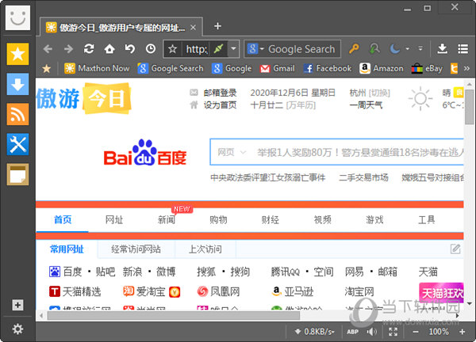Screen dimensions: 476x342
Task: Open the Amazon bookmark
Action: pos(382,68)
